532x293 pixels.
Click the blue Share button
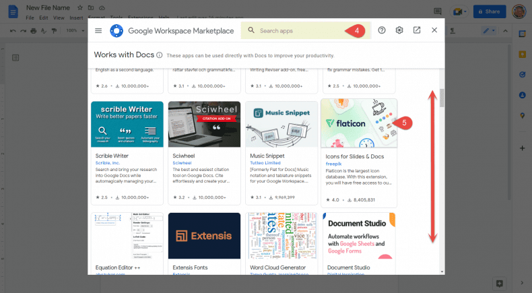click(490, 11)
